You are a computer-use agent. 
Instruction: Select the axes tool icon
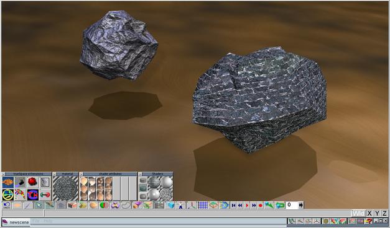point(192,205)
